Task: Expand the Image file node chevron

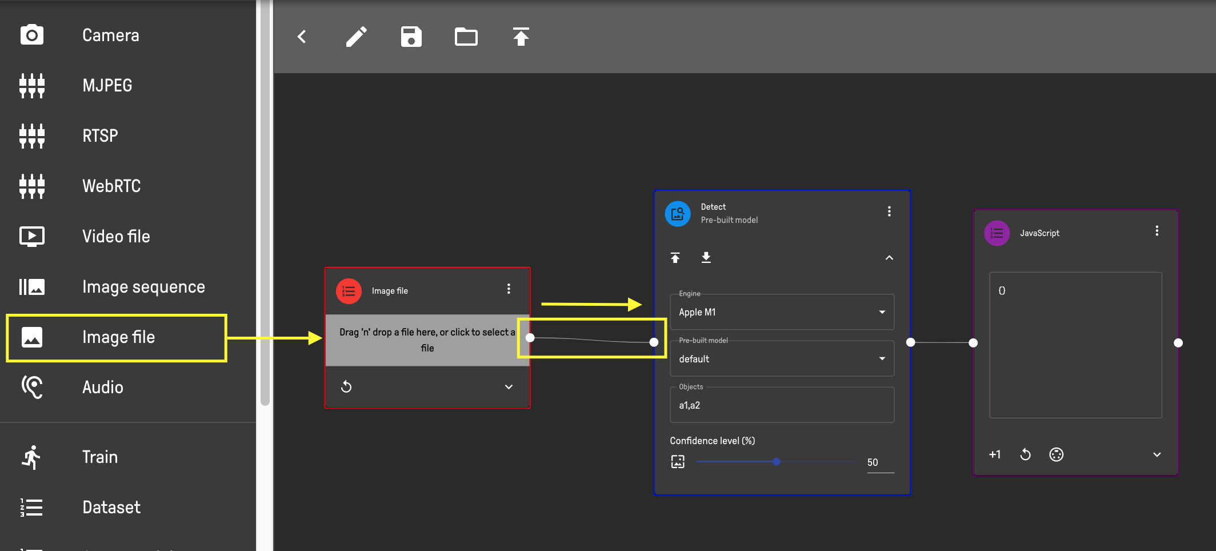Action: pyautogui.click(x=509, y=387)
